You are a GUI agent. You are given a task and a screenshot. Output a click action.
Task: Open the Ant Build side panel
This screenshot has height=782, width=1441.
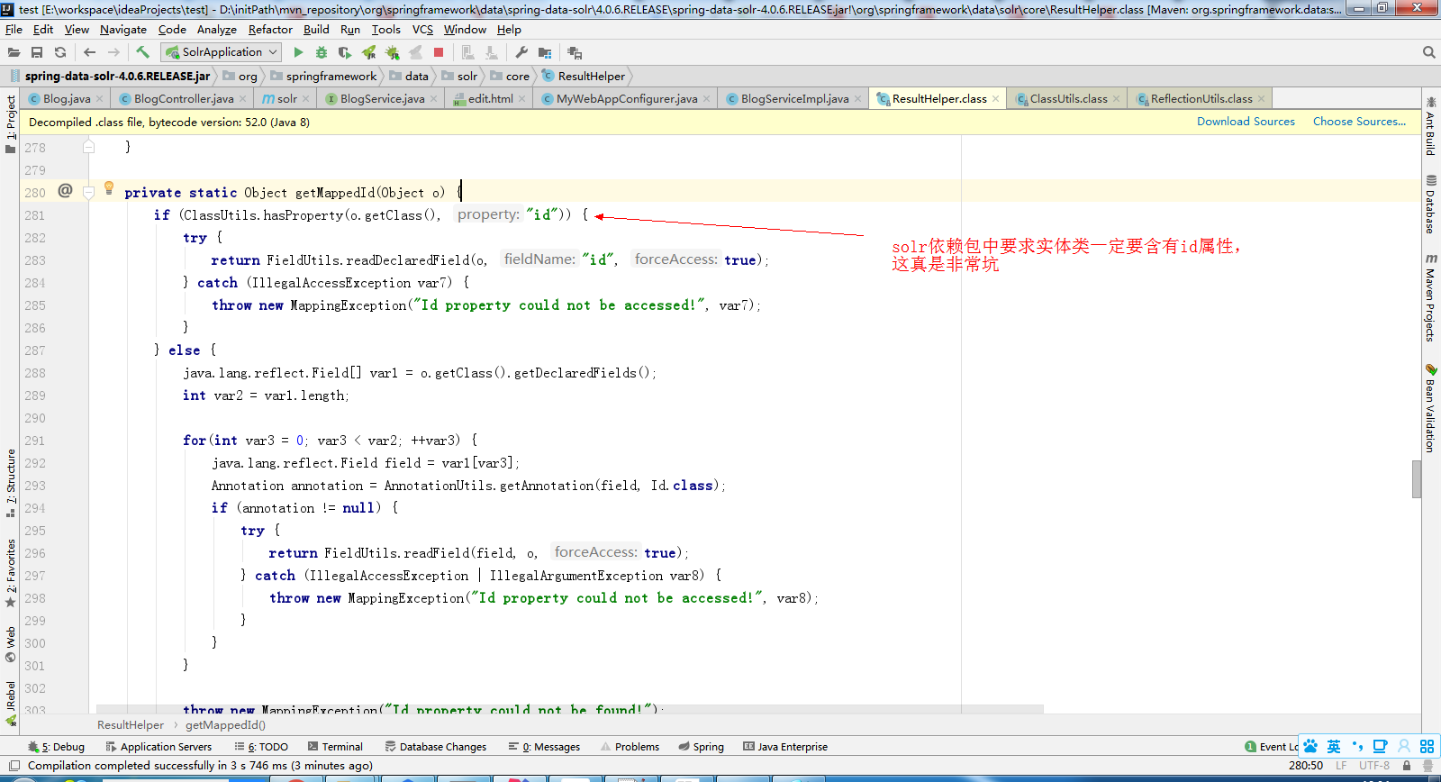1430,125
